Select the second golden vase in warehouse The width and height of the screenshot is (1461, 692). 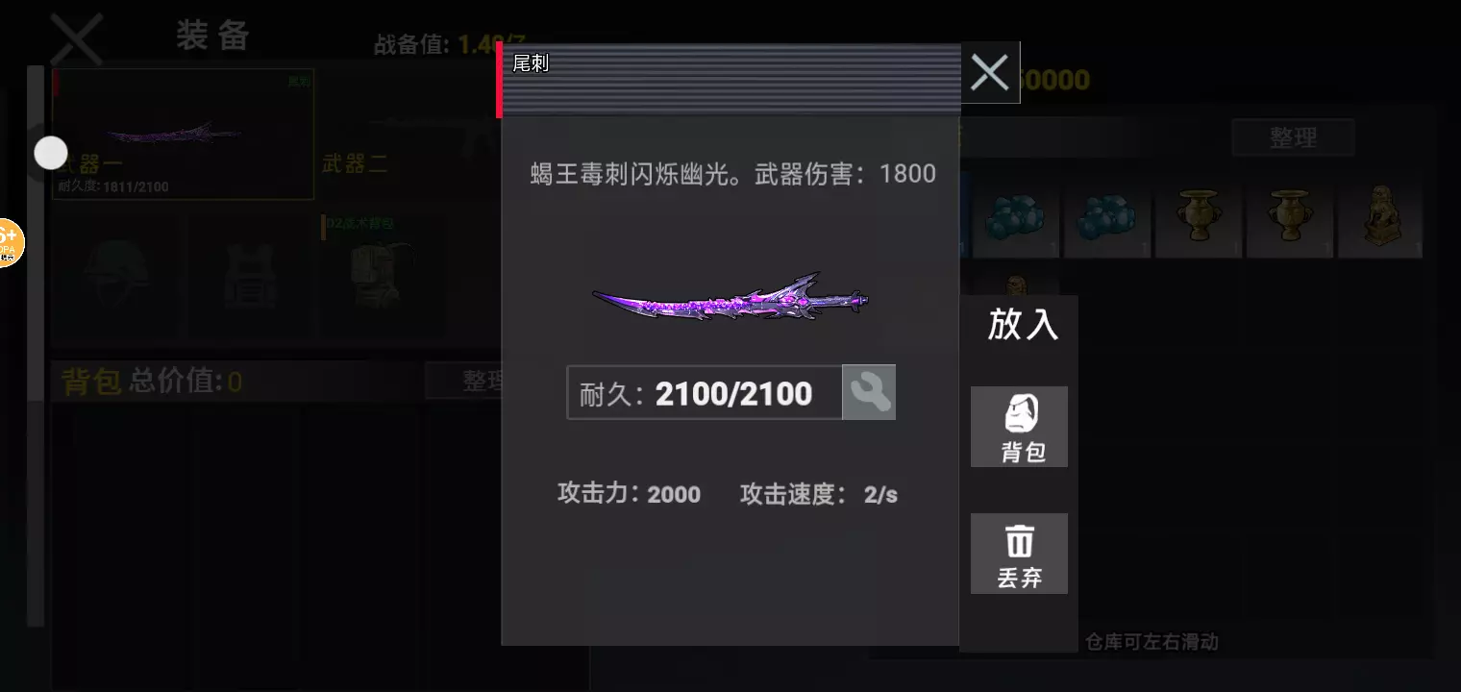click(x=1289, y=218)
